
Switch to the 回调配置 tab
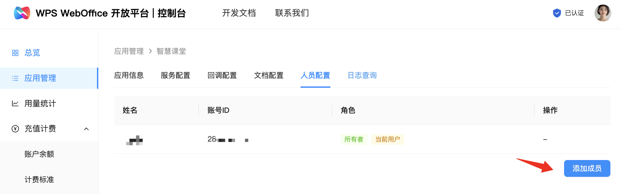point(222,76)
